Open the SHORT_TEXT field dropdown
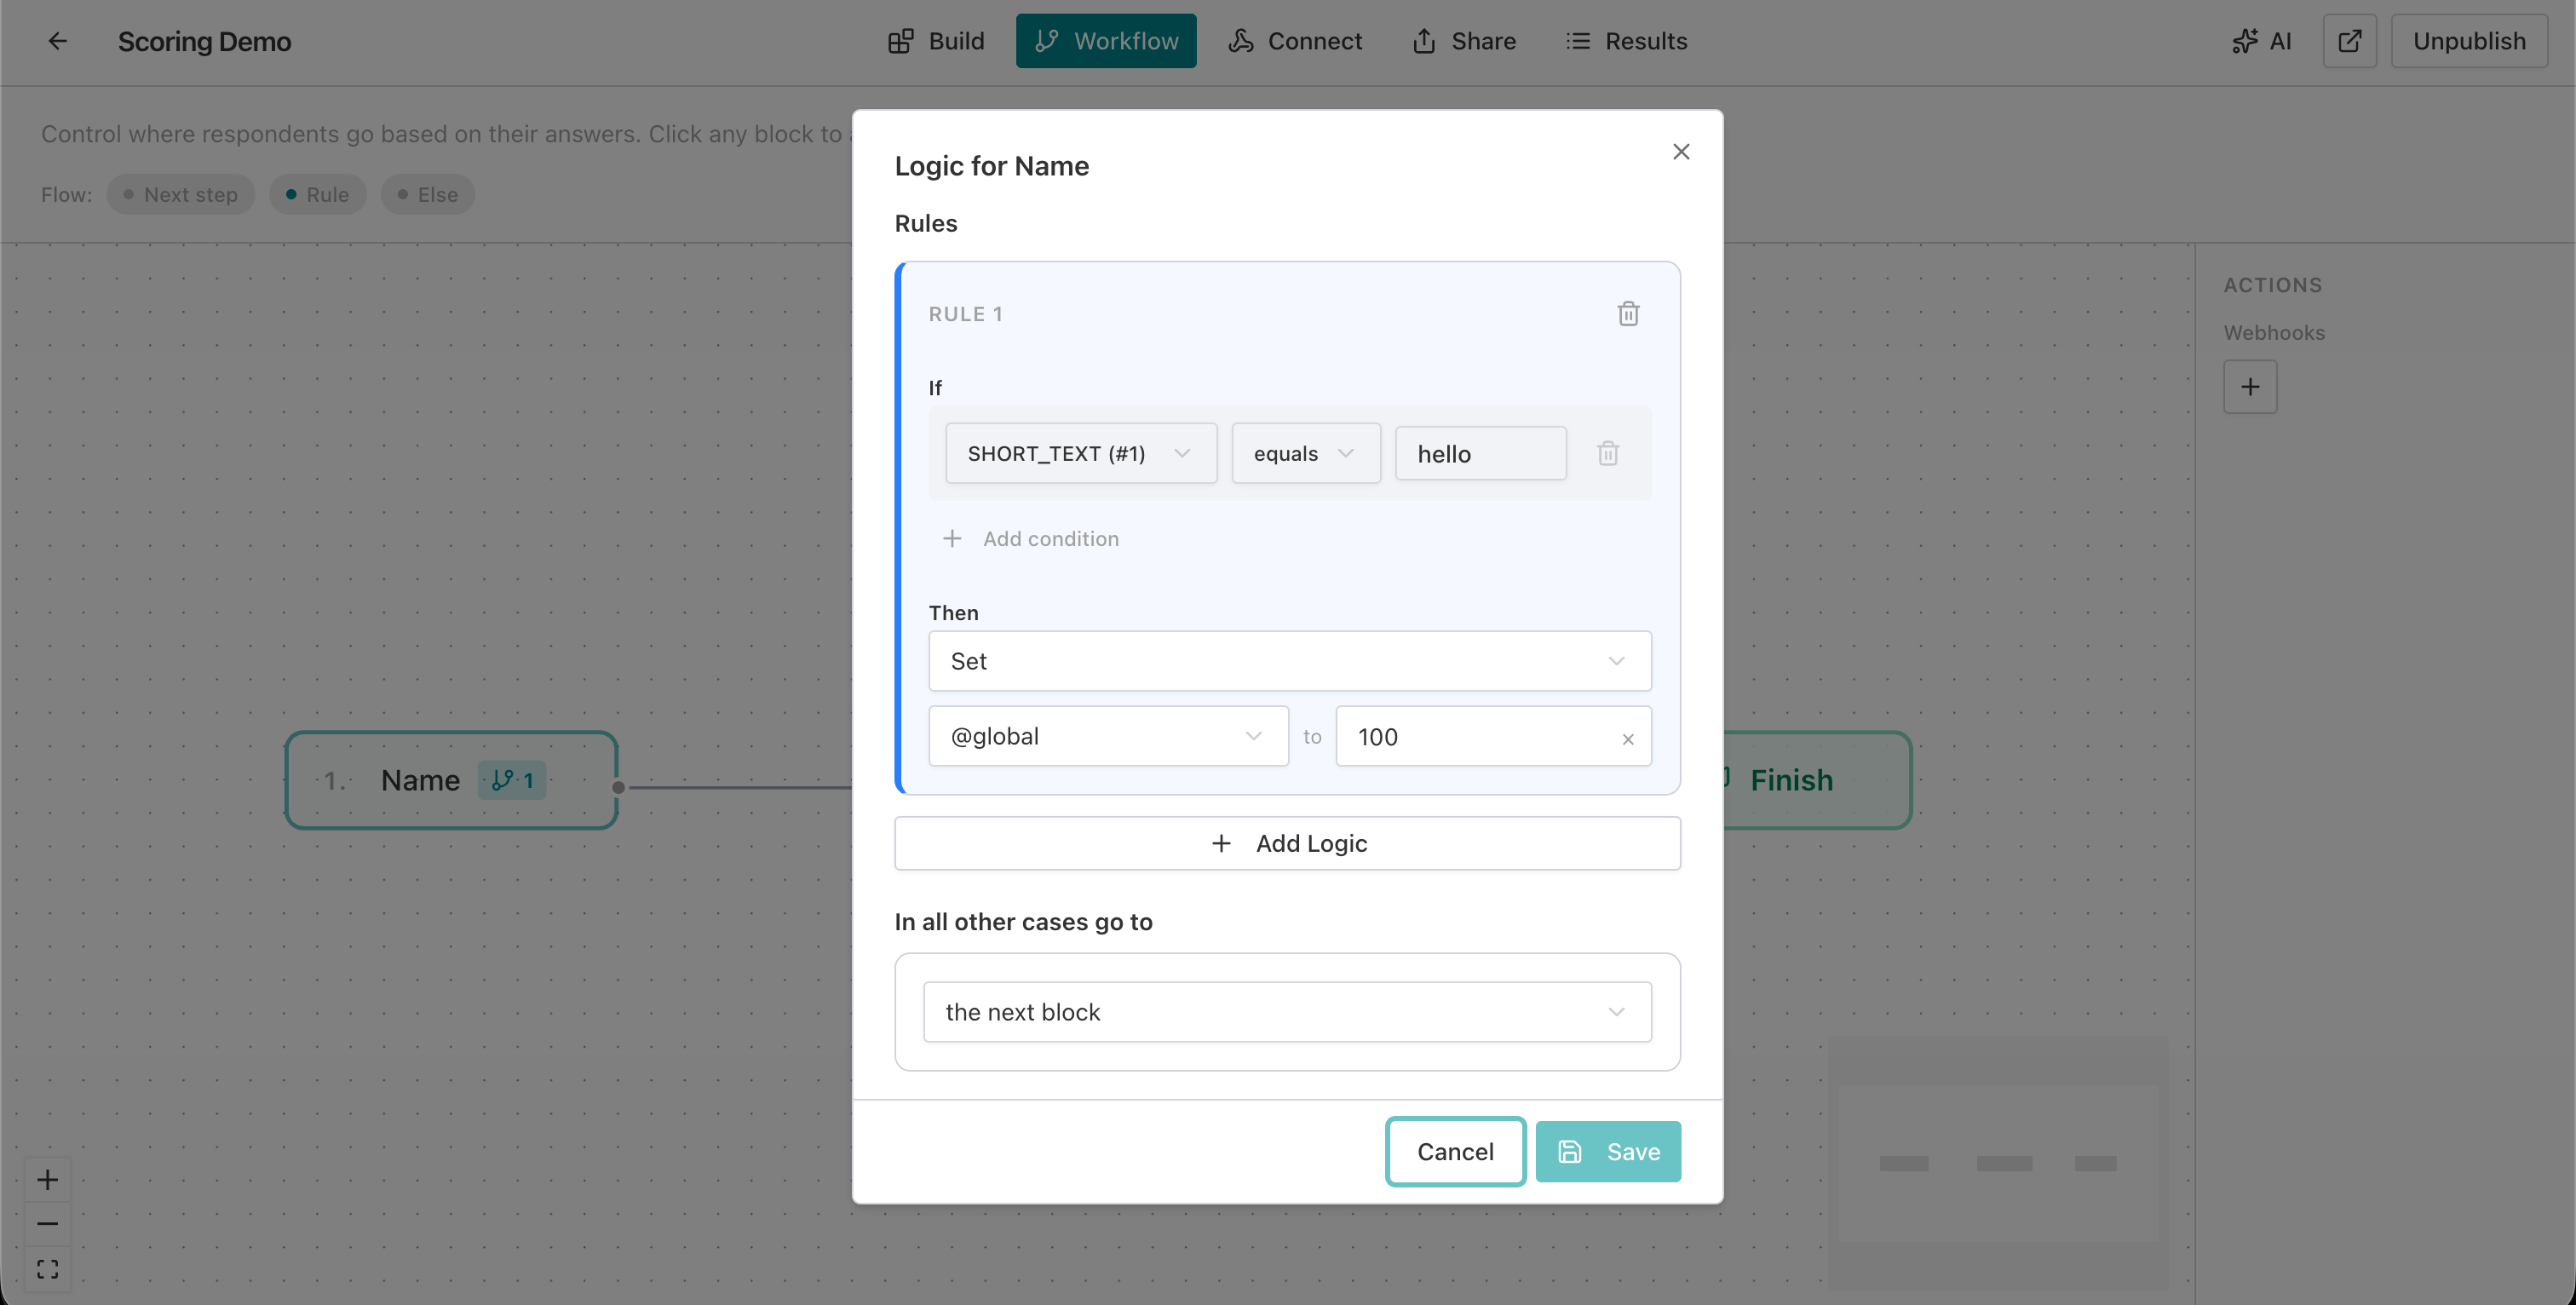 1080,453
